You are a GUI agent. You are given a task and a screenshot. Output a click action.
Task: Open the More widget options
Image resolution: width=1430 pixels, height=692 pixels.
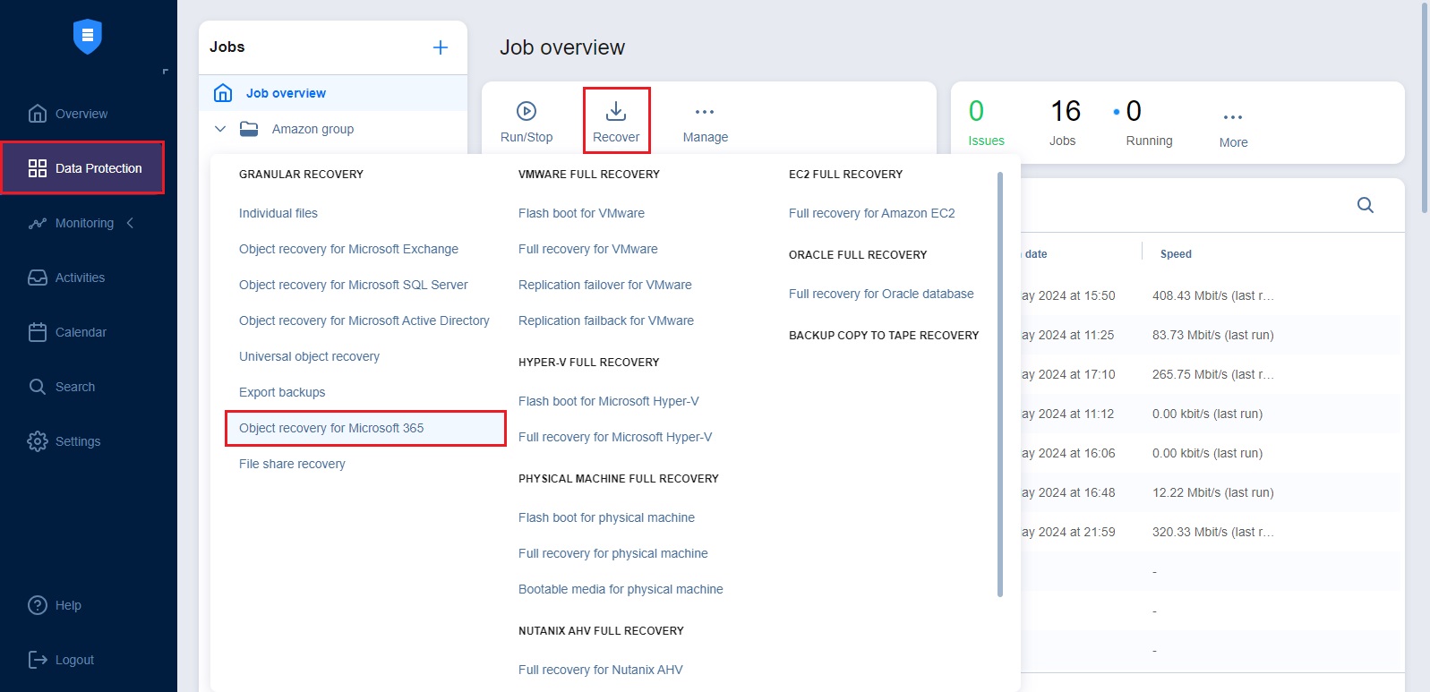1233,117
